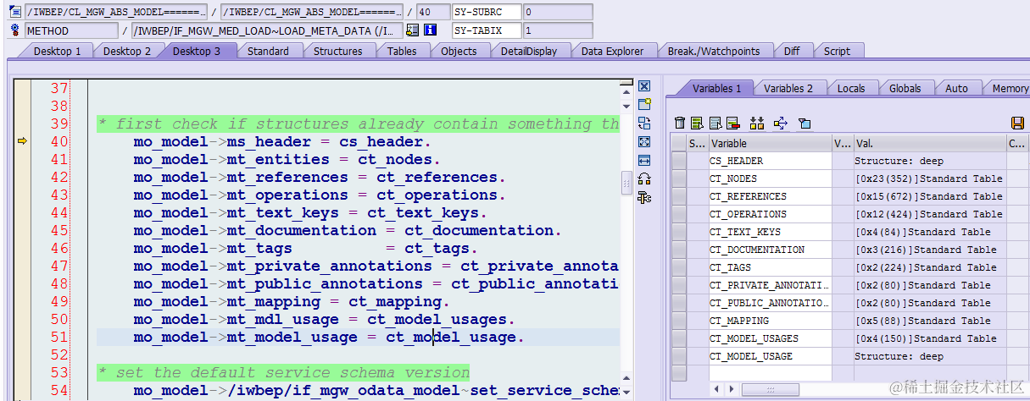Click the METHOD type field
This screenshot has height=401, width=1030.
pyautogui.click(x=71, y=30)
